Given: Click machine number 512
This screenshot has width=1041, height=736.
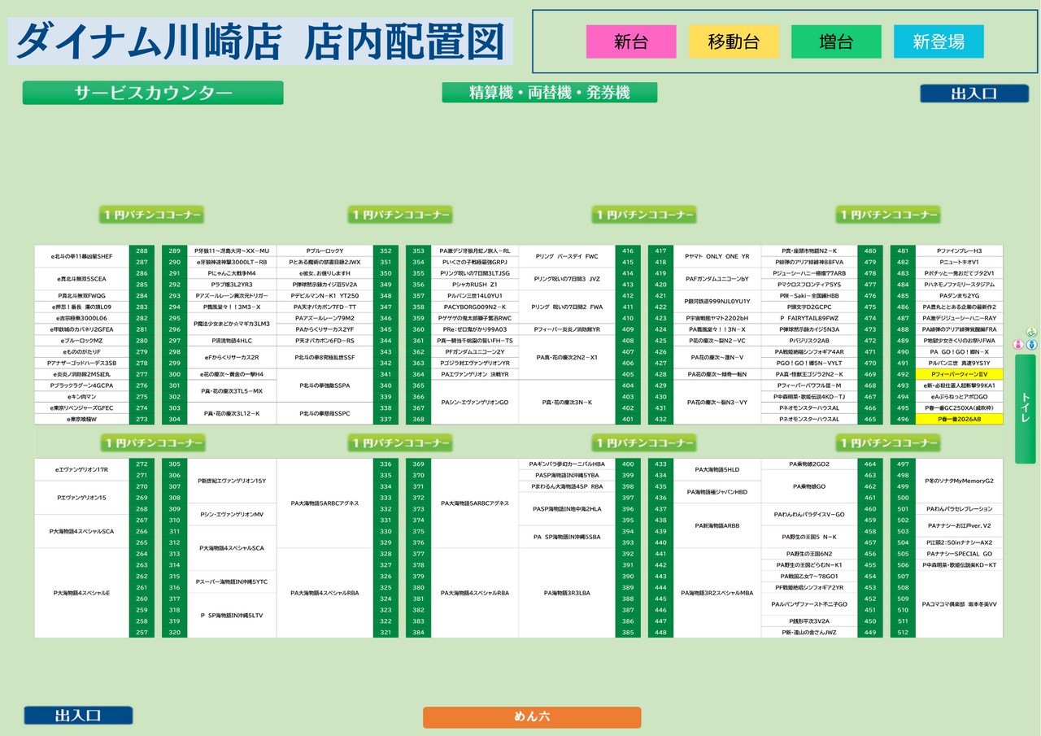Looking at the screenshot, I should pos(903,633).
